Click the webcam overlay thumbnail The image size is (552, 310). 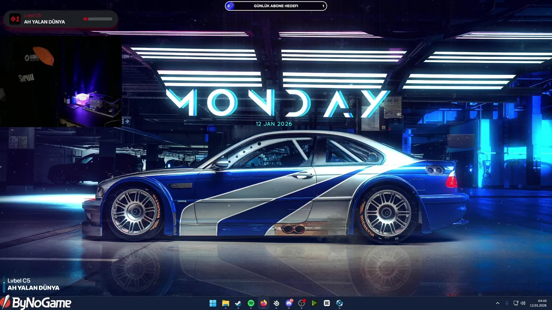[61, 81]
